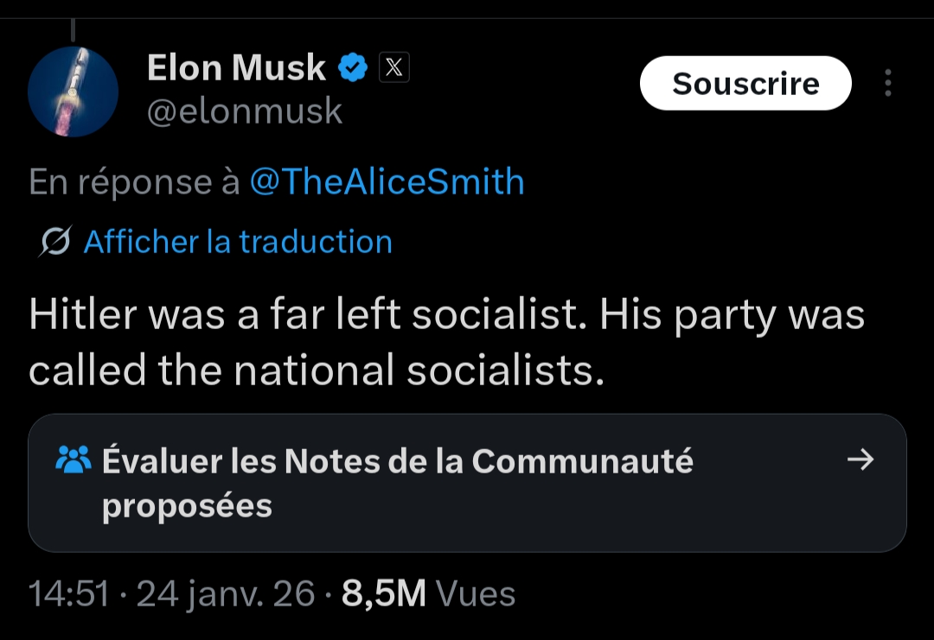Click the 14:51 timestamp
934x640 pixels.
(69, 593)
